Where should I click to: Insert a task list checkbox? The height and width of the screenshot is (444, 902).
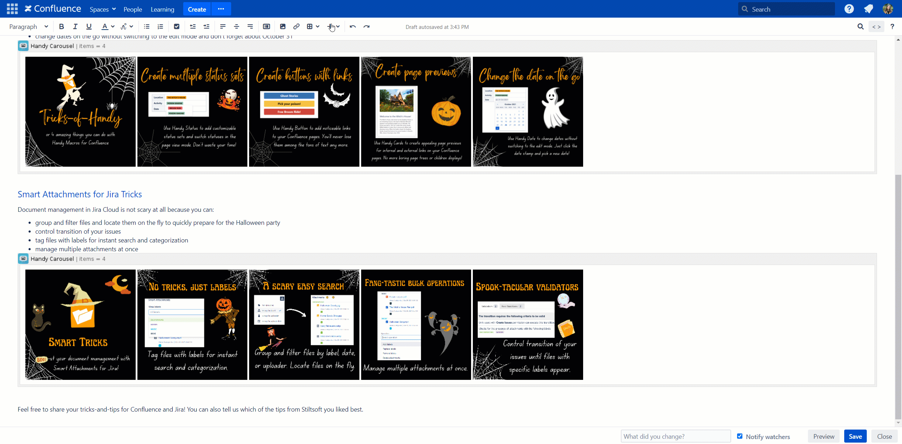[x=177, y=26]
